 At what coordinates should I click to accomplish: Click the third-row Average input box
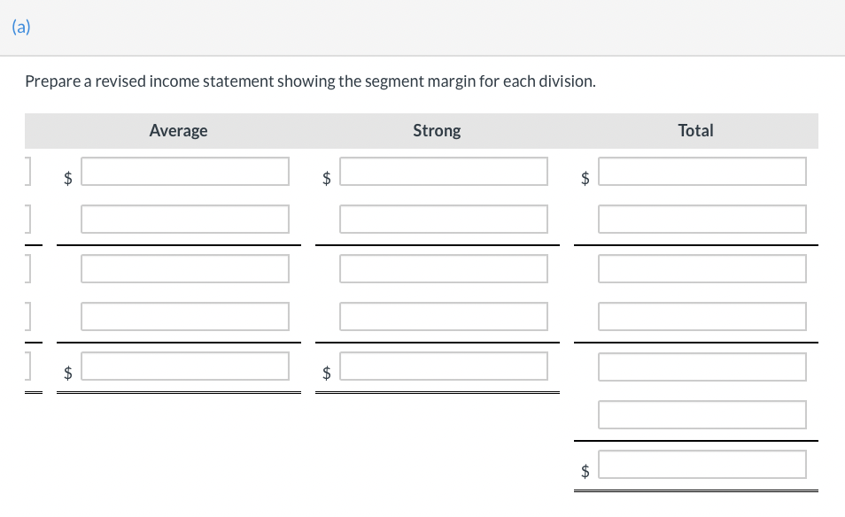185,269
